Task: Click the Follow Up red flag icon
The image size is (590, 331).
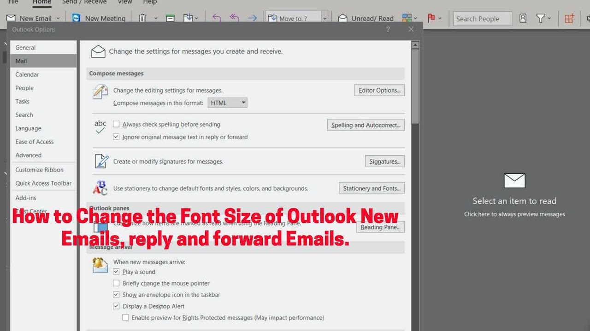Action: [431, 18]
